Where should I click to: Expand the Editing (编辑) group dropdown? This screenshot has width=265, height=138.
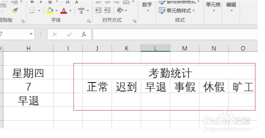point(232,11)
